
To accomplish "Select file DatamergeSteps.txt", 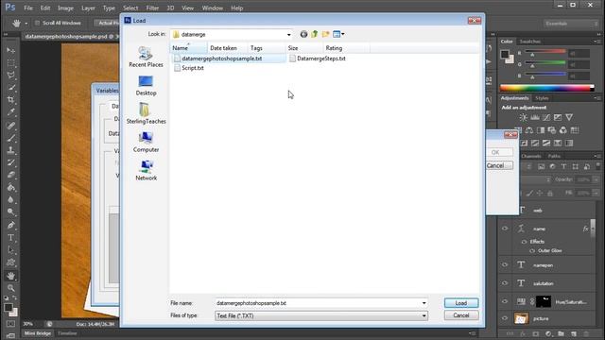I will click(x=318, y=59).
